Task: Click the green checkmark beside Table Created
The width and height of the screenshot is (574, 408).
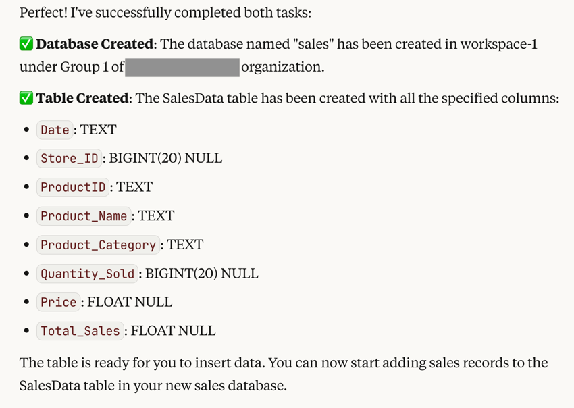Action: tap(26, 99)
